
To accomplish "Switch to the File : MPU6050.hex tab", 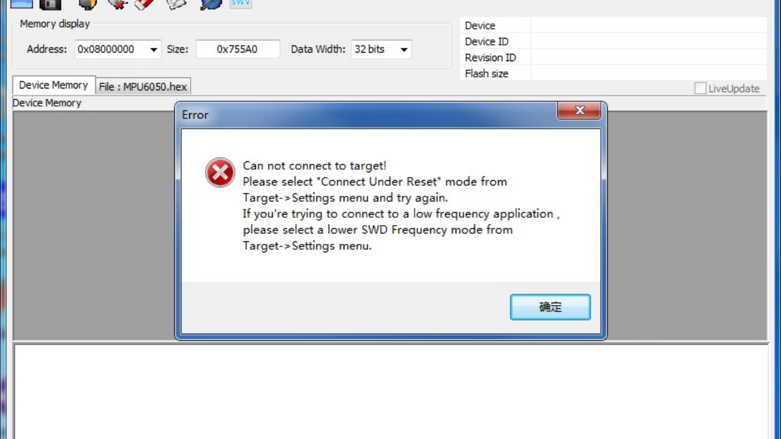I will coord(143,86).
